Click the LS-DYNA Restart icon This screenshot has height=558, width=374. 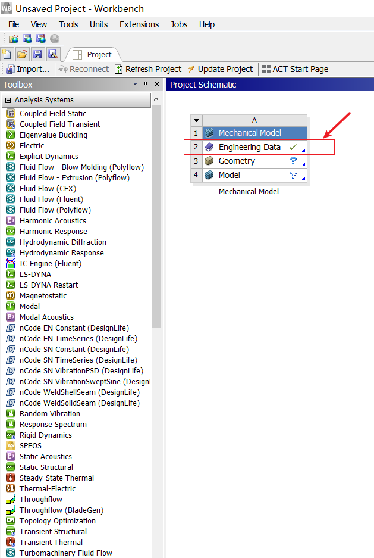[x=11, y=285]
